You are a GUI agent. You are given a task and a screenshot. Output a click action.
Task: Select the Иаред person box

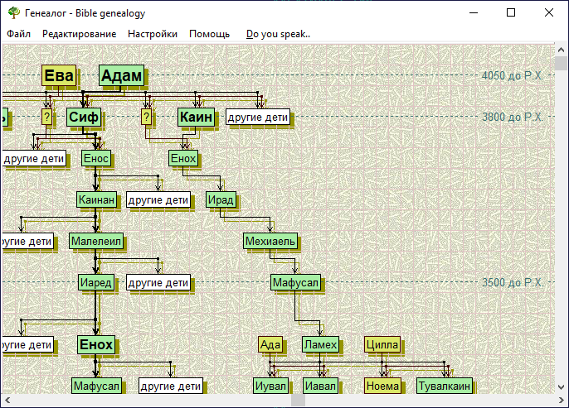coord(95,282)
